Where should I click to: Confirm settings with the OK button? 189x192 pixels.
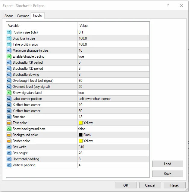pyautogui.click(x=126, y=185)
